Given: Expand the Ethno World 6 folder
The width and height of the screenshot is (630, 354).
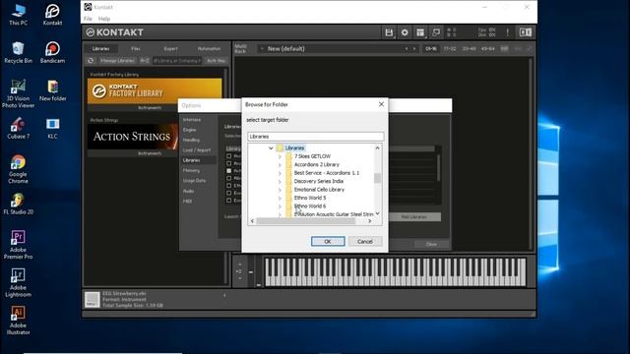Looking at the screenshot, I should pos(280,206).
